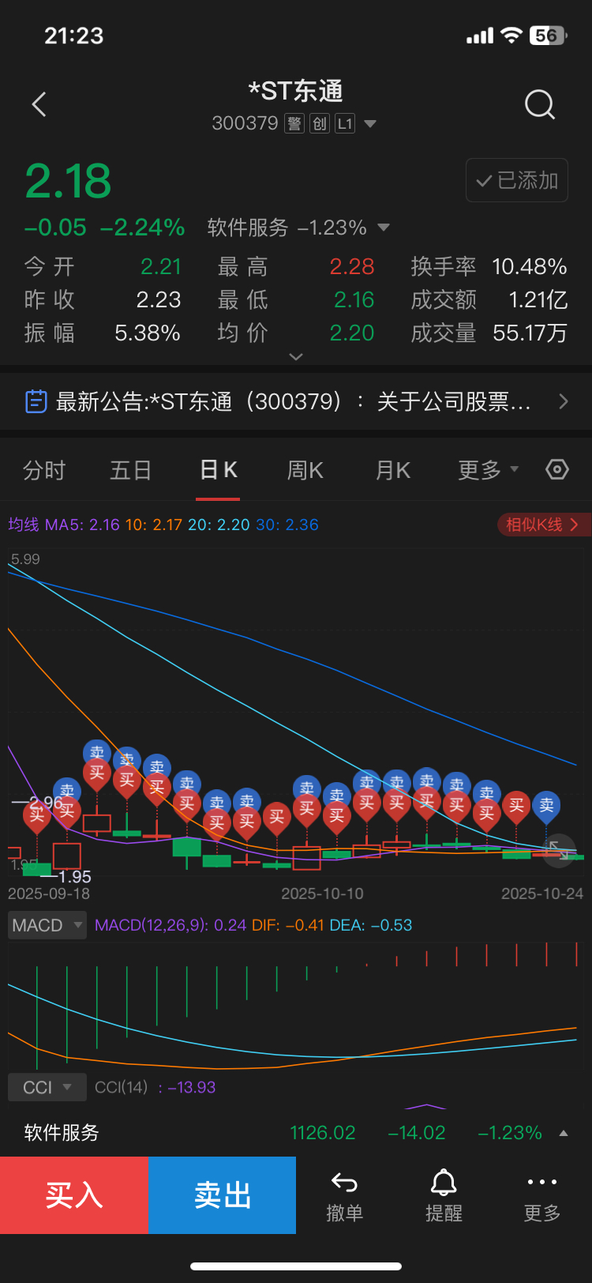
Task: Tap the 2025-09-18 date label
Action: (49, 894)
